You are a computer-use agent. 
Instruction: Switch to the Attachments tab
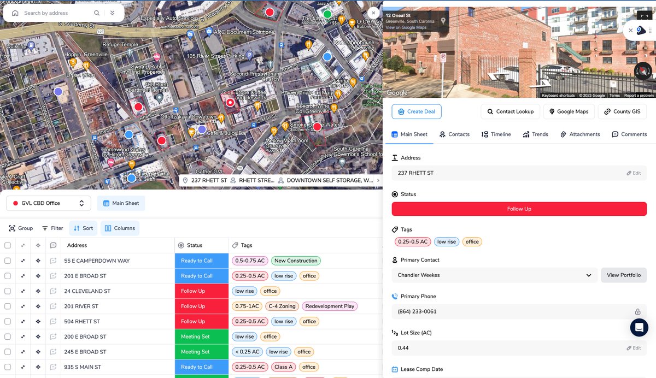pyautogui.click(x=580, y=134)
